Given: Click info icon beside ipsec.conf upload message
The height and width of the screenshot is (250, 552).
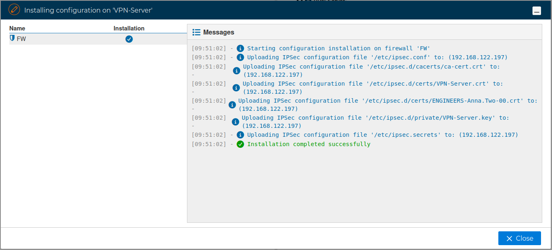Looking at the screenshot, I should coord(240,57).
